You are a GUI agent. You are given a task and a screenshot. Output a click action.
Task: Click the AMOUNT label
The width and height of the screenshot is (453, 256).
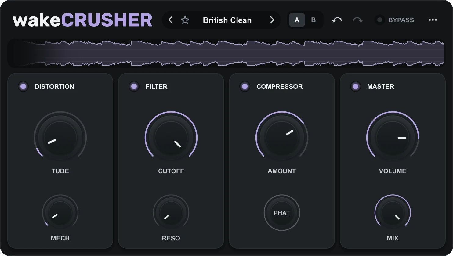[x=282, y=171]
